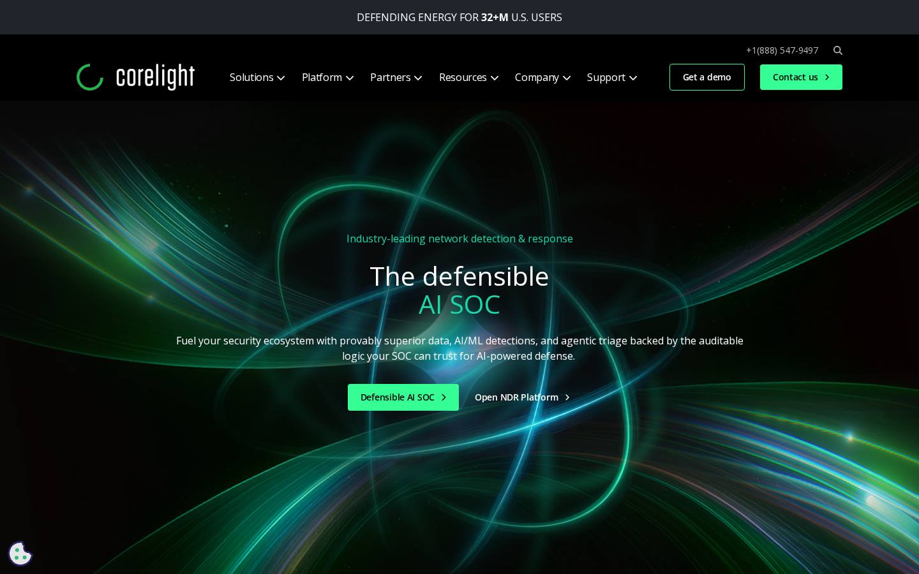Open the Solutions menu label
This screenshot has width=919, height=574.
click(x=251, y=77)
